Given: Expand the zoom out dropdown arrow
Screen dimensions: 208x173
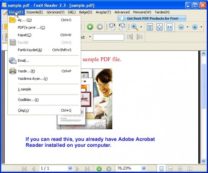Looking at the screenshot, I should tap(188, 27).
